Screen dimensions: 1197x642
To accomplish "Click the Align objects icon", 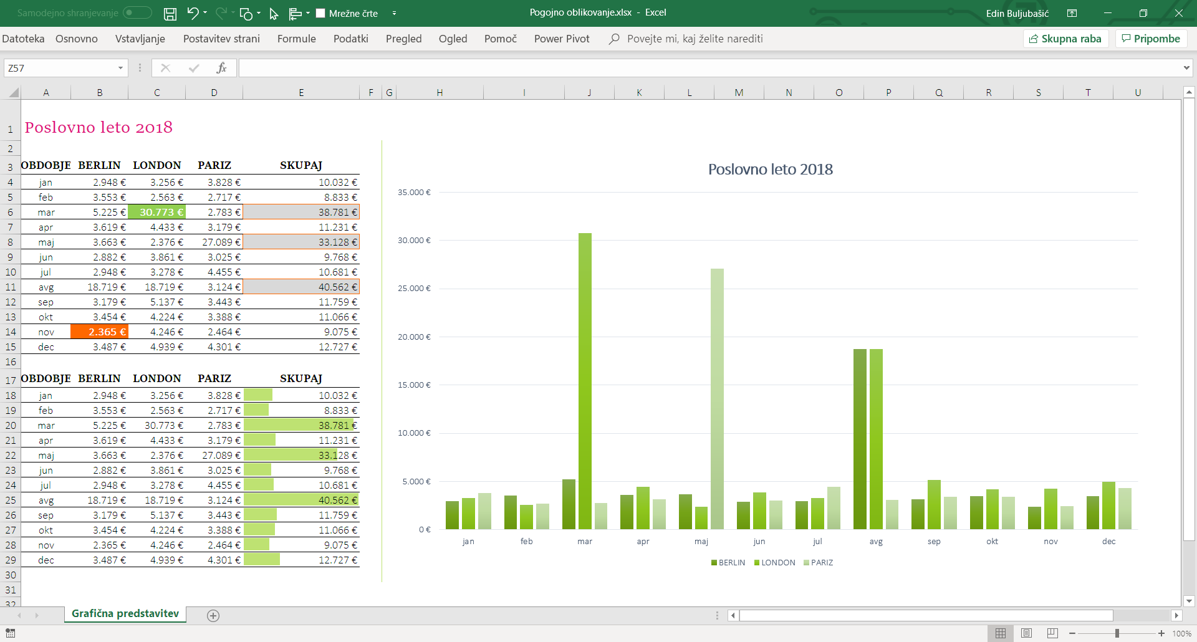I will click(x=296, y=13).
